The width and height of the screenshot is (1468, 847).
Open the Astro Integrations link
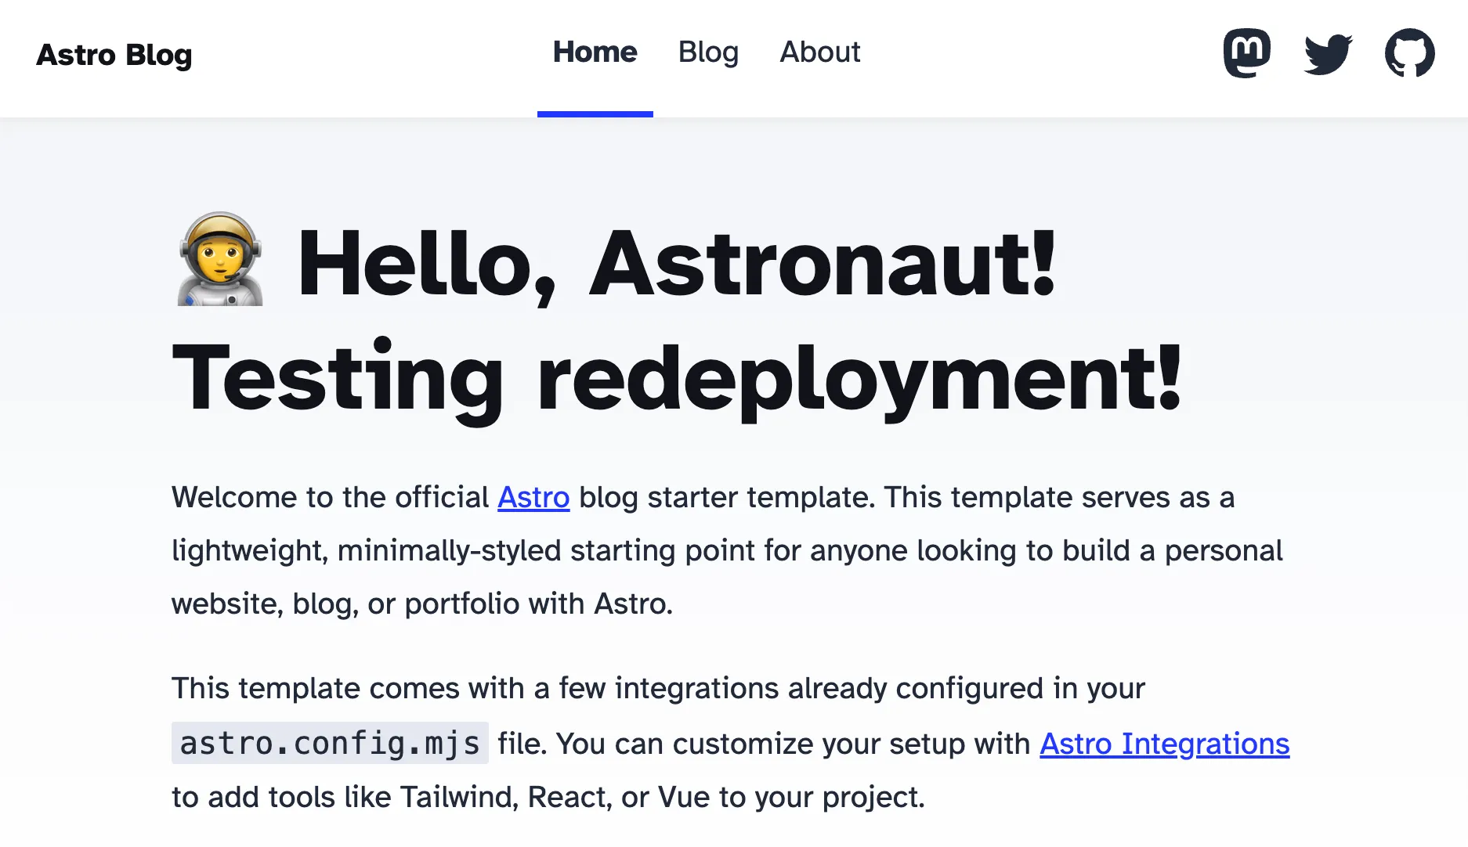click(1164, 744)
